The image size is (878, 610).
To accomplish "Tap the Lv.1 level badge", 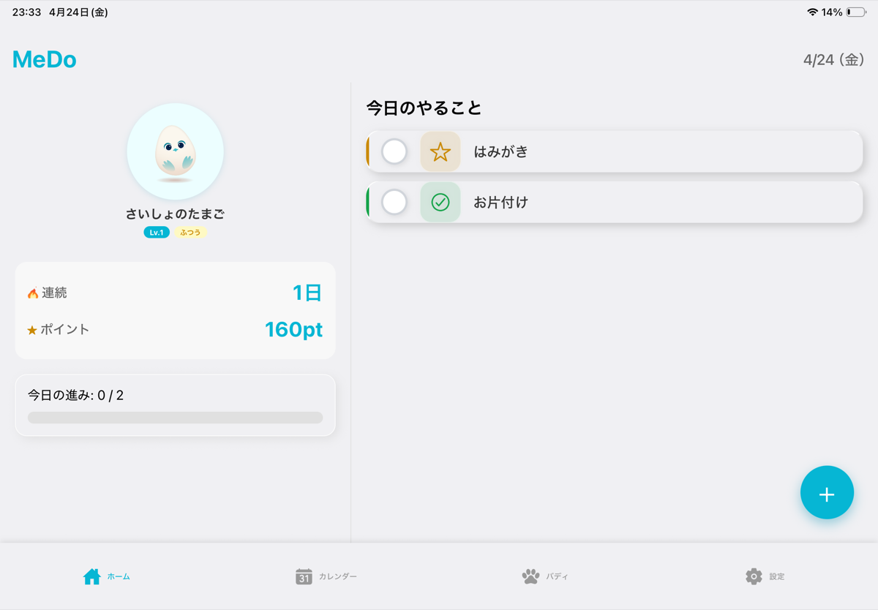I will tap(156, 232).
